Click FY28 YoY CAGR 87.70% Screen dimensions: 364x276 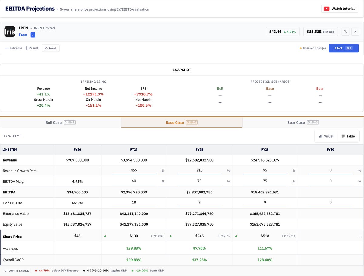pos(199,248)
